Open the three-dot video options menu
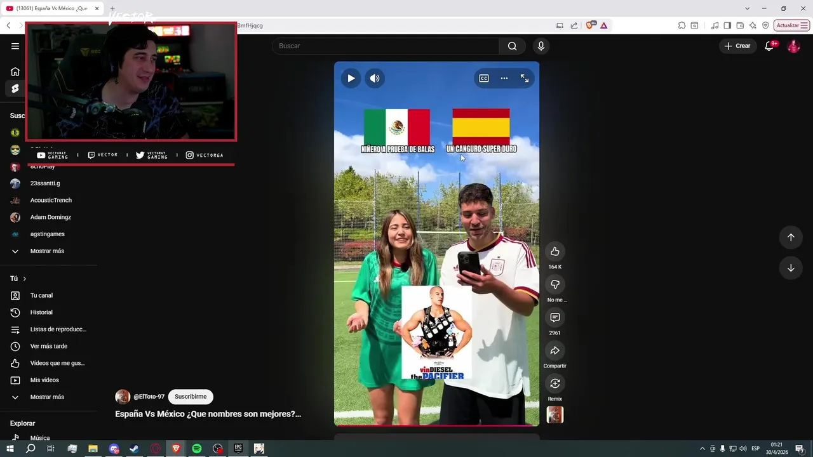 [504, 78]
